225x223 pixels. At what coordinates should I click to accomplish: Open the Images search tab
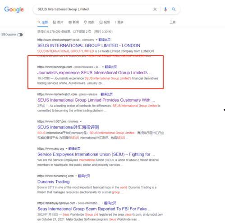[58, 22]
